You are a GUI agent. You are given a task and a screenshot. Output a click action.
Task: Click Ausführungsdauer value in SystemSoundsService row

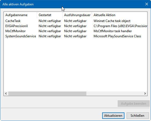tap(75, 36)
